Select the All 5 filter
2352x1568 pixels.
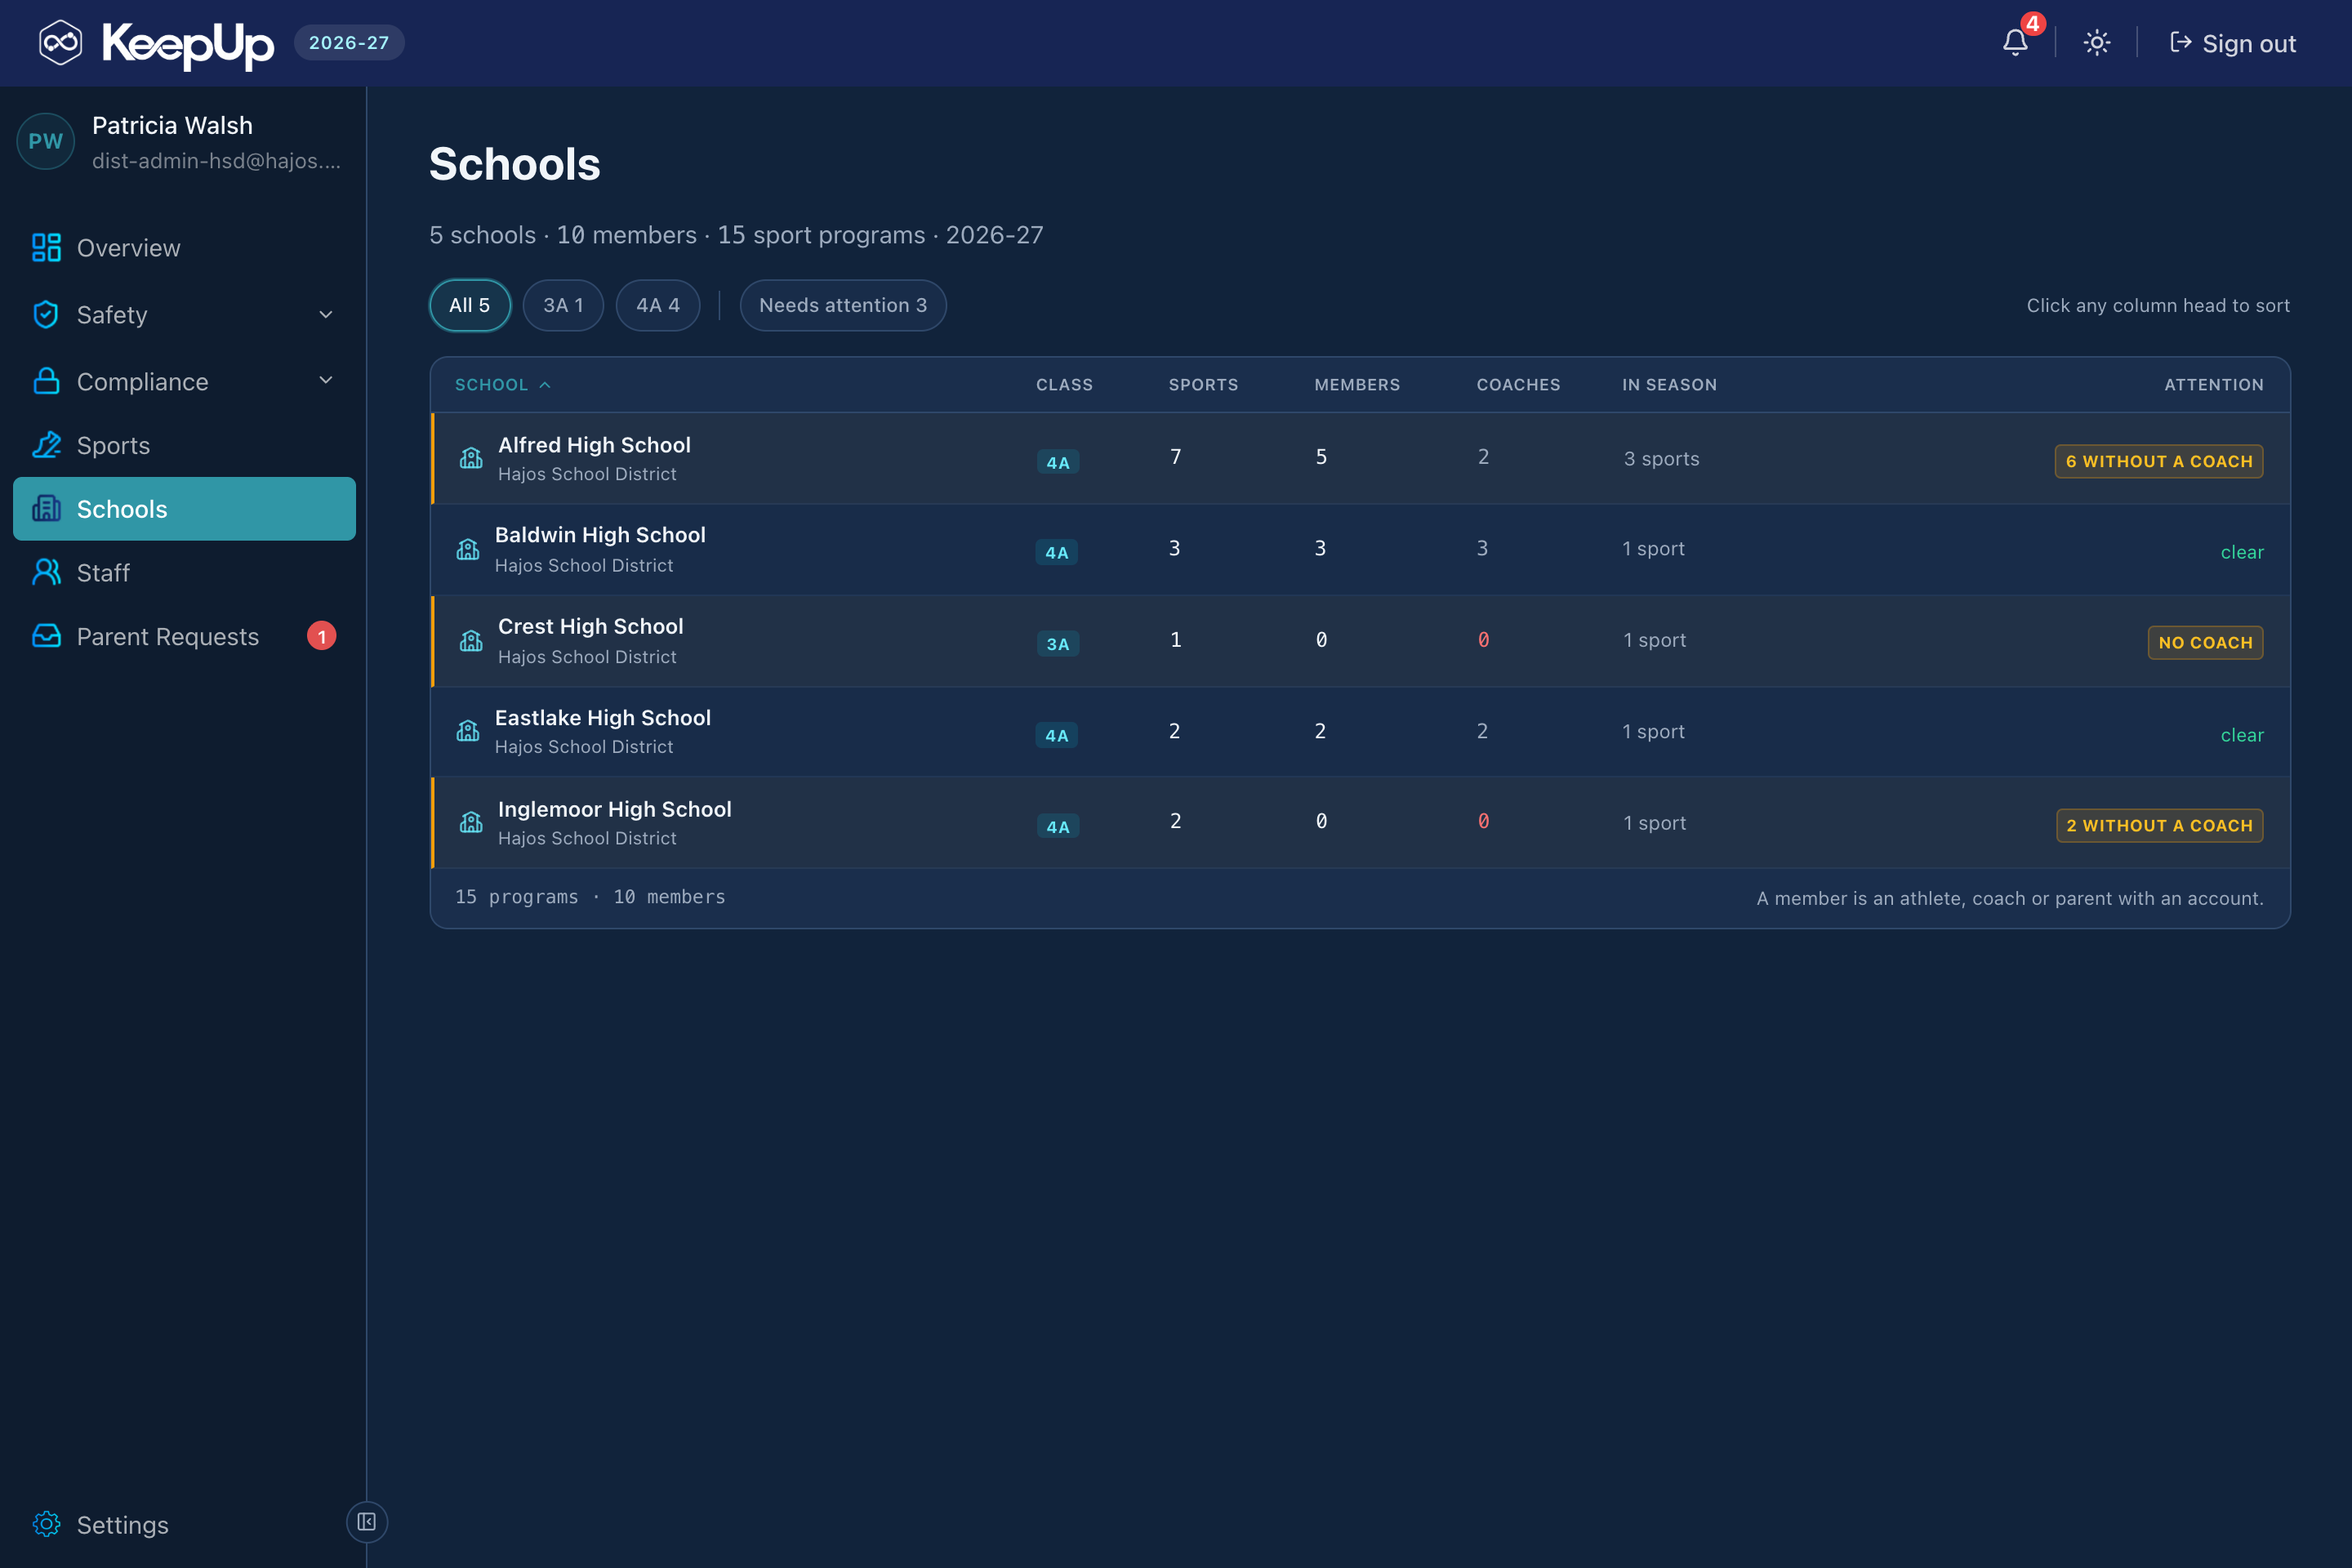470,305
